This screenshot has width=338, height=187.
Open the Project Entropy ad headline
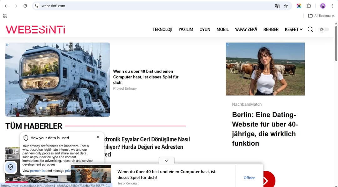pyautogui.click(x=146, y=77)
